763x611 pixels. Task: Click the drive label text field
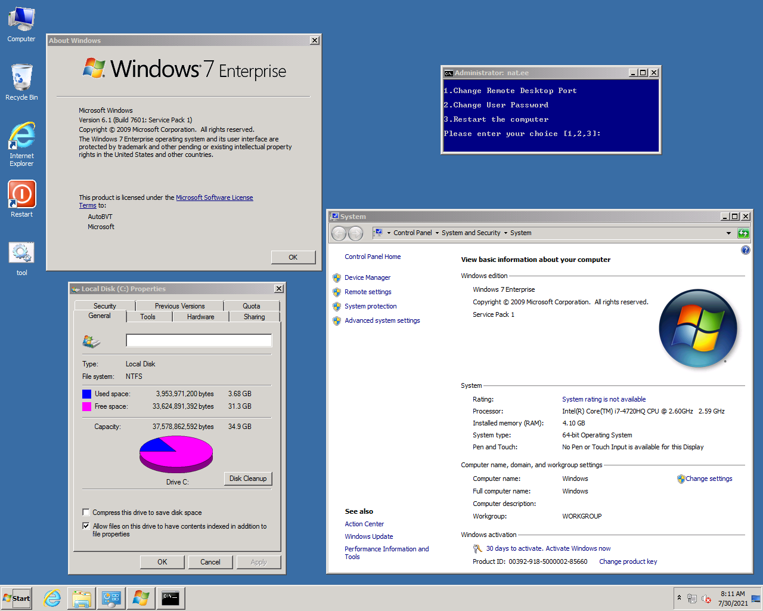tap(198, 341)
